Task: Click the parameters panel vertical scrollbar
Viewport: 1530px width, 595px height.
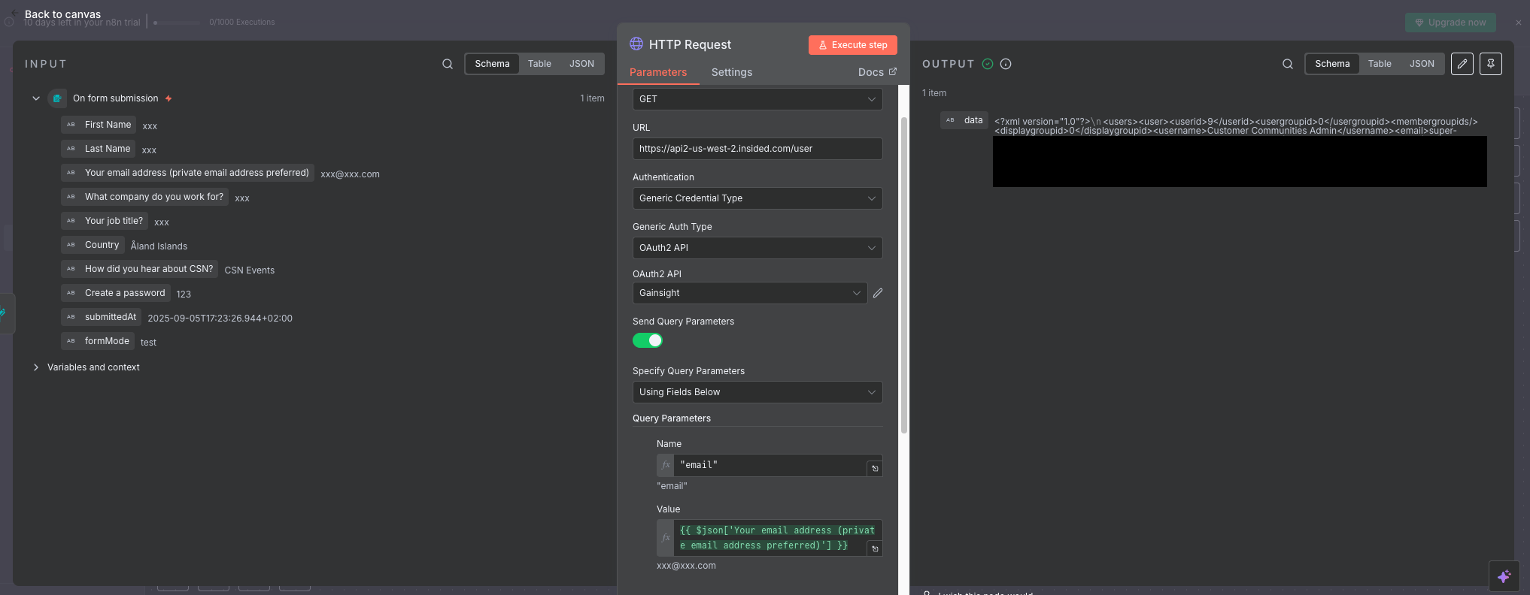Action: (x=904, y=275)
